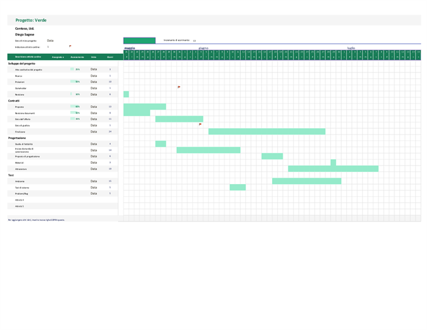428x330 pixels.
Task: Select the 'Attività 4' task row
Action: point(63,200)
